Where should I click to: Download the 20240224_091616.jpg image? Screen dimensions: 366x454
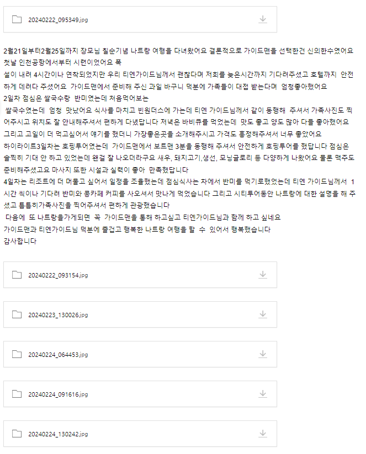[x=263, y=394]
